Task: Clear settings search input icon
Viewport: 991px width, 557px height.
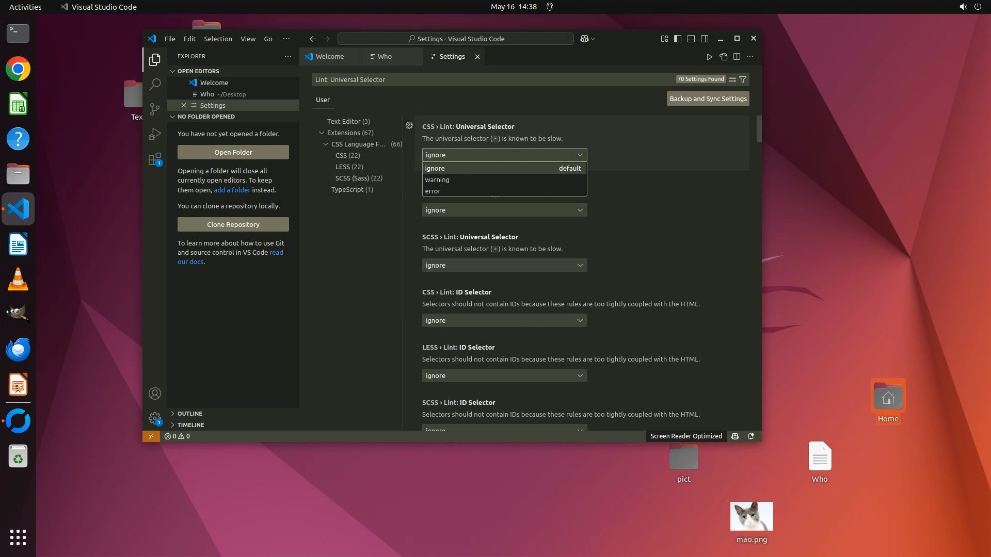Action: [x=732, y=79]
